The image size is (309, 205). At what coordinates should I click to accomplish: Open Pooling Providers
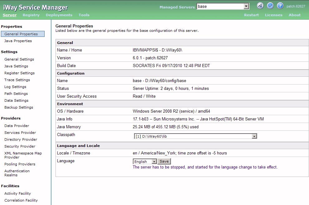coord(20,164)
